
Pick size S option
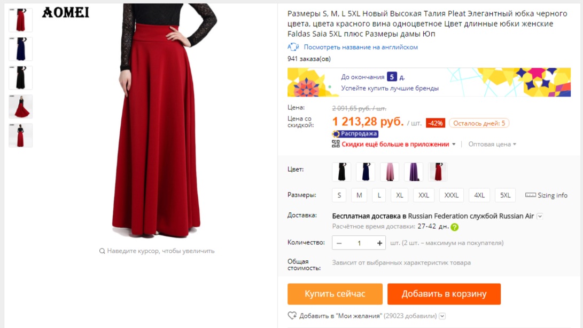(339, 195)
